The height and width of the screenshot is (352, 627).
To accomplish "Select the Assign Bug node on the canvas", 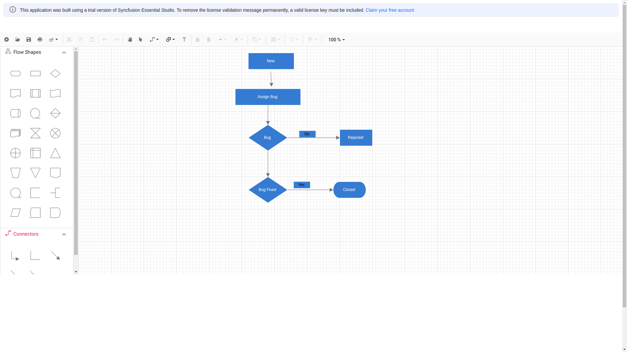I will [x=268, y=97].
